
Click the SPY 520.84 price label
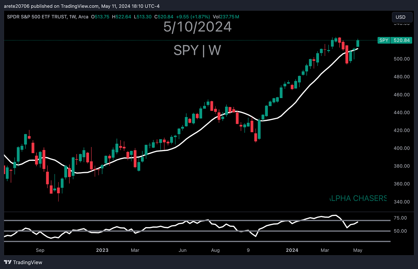pos(395,40)
